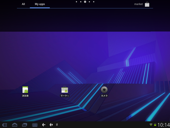Switch to the All tab
Image resolution: width=170 pixels, height=128 pixels.
(23, 4)
